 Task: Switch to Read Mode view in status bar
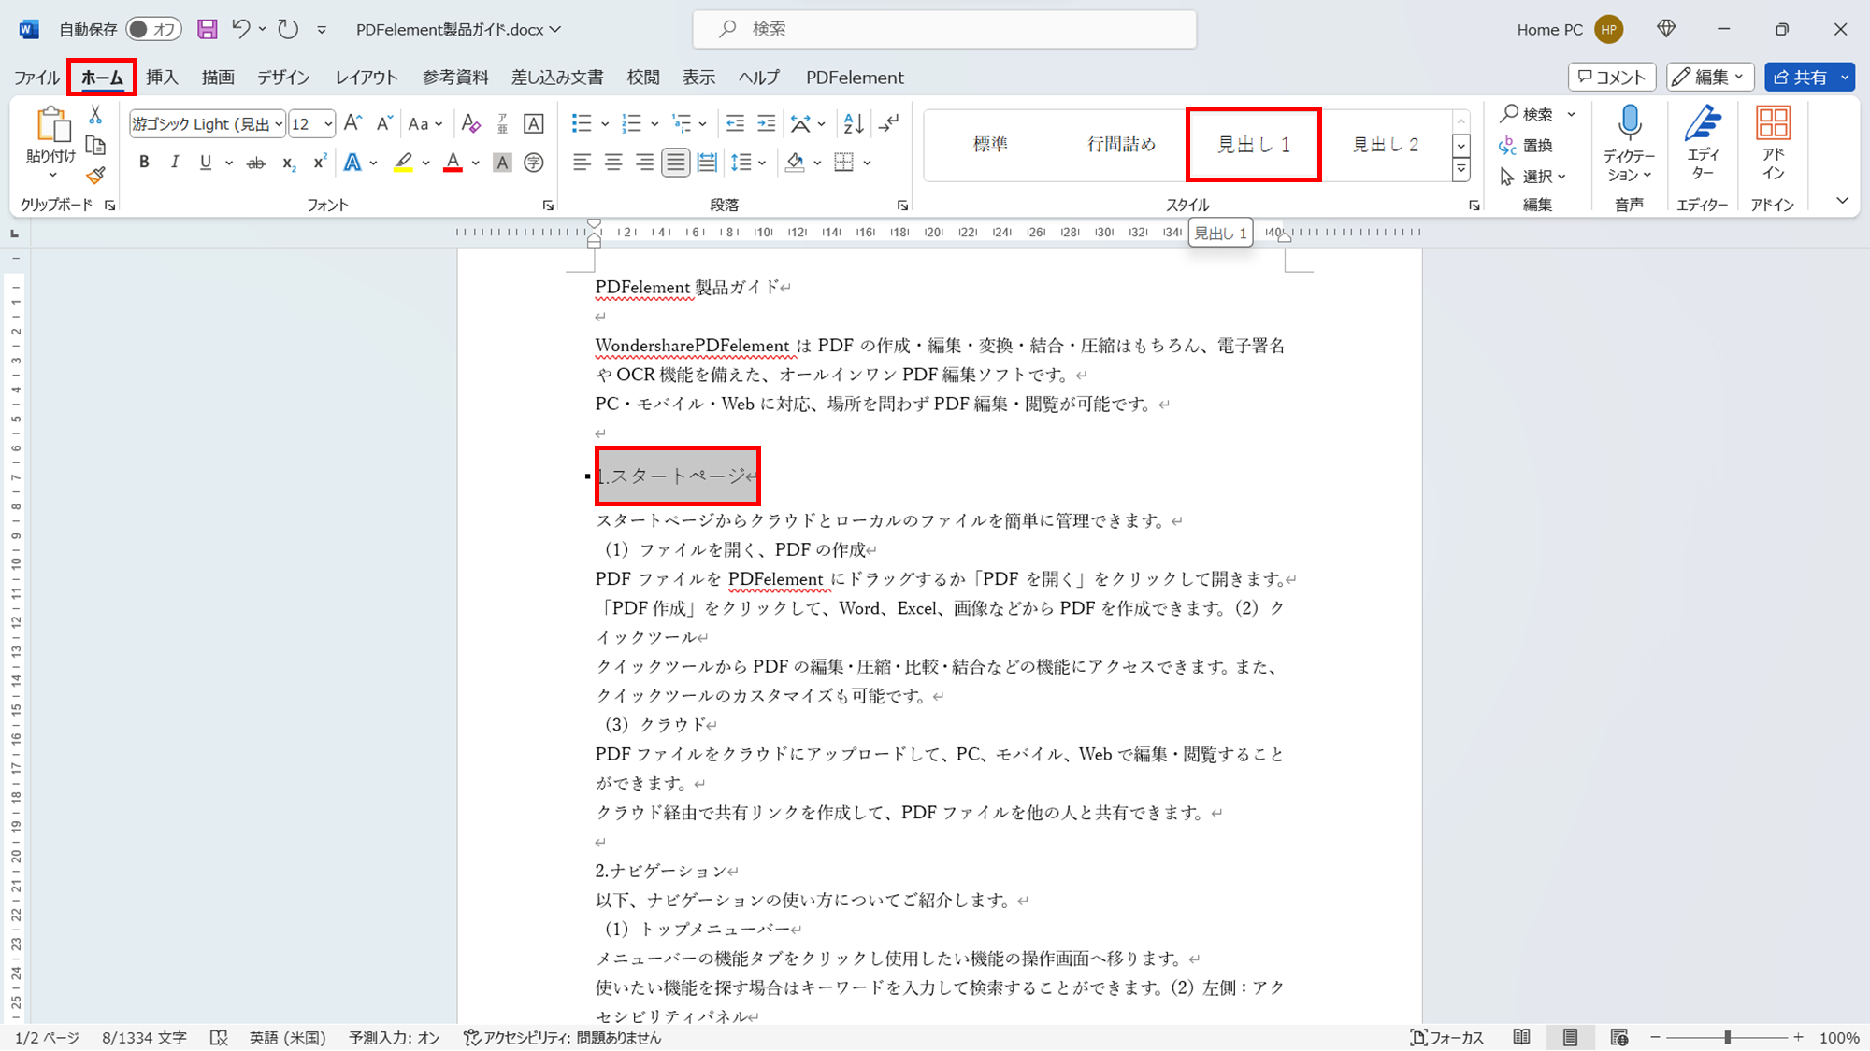[1522, 1037]
